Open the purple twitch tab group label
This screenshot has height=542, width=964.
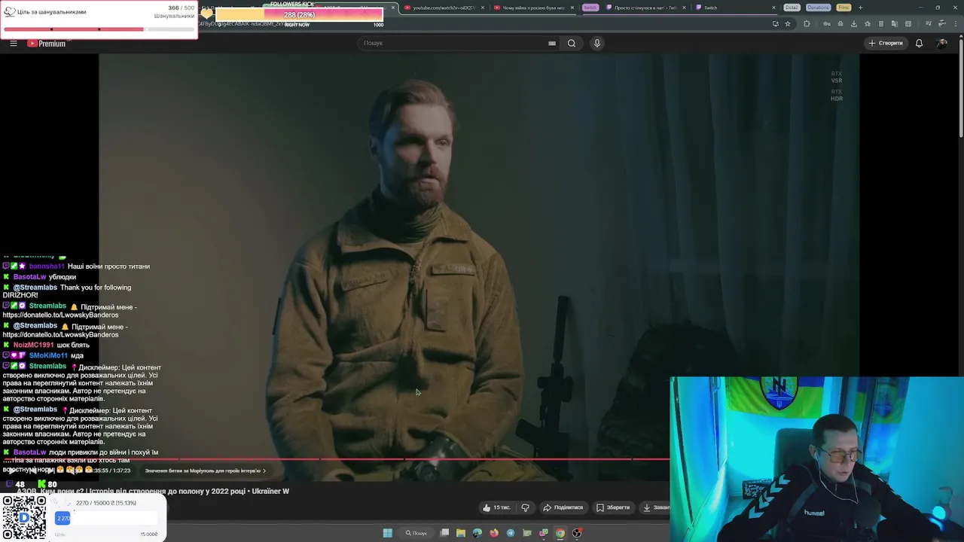(x=590, y=8)
